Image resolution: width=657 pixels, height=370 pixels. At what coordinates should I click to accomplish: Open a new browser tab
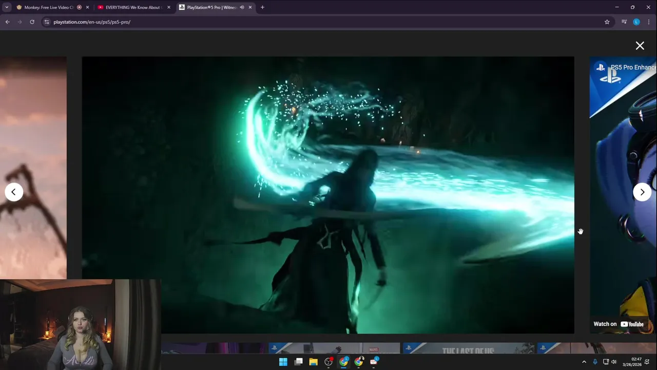coord(262,7)
